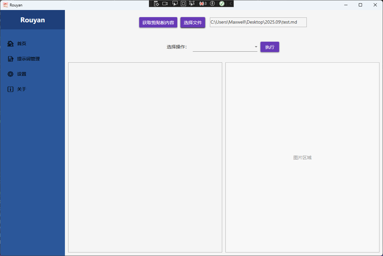Open the 选择操作 dropdown list
The width and height of the screenshot is (383, 256).
(x=225, y=47)
